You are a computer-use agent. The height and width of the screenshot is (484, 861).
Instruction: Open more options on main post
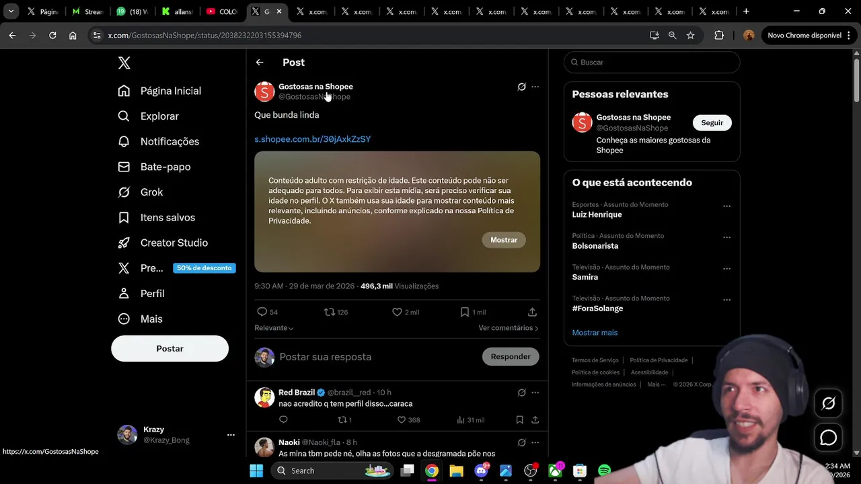[x=535, y=87]
